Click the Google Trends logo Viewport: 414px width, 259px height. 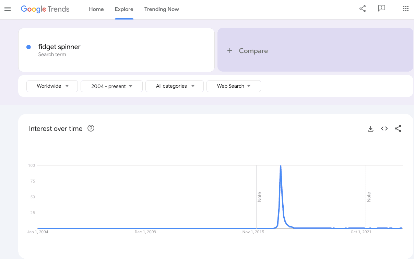coord(45,9)
